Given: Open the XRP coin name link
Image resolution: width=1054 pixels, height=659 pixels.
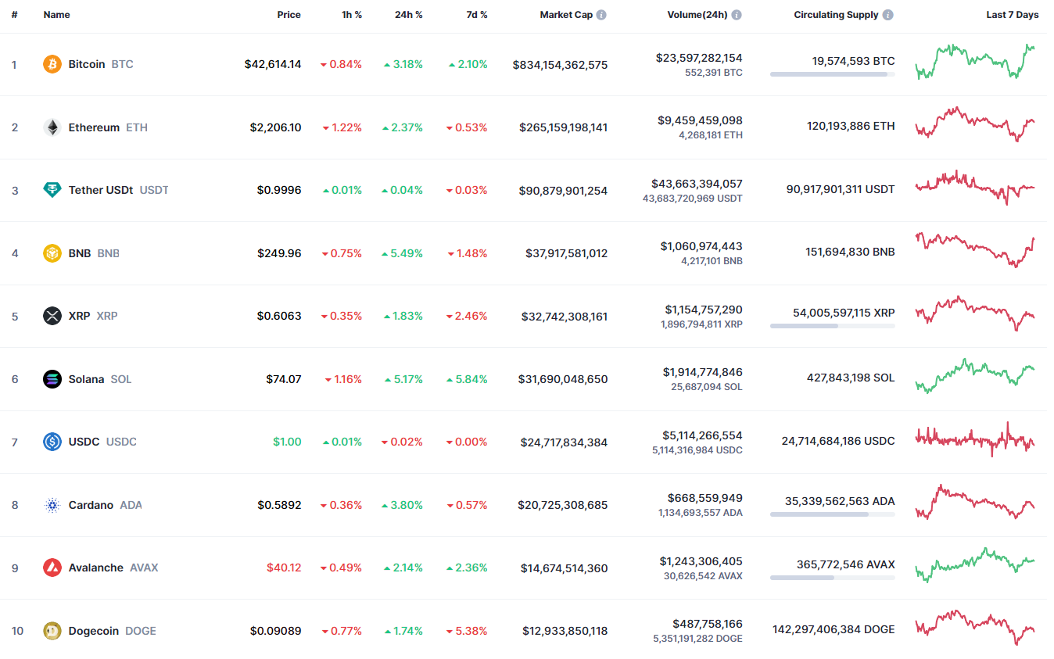Looking at the screenshot, I should point(79,316).
